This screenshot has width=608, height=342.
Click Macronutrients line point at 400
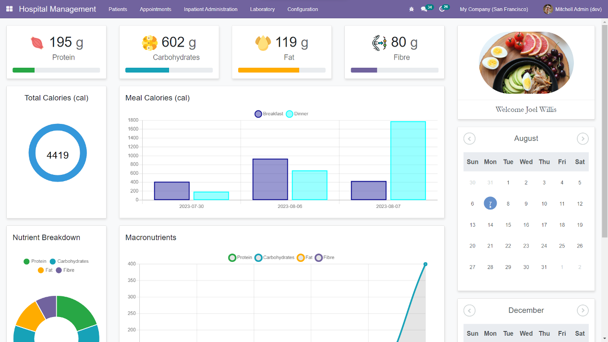(x=426, y=264)
